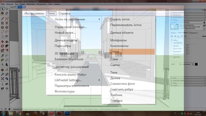The width and height of the screenshot is (206, 116).
Task: Enable the Расширение checkbox
Action: [x=172, y=52]
